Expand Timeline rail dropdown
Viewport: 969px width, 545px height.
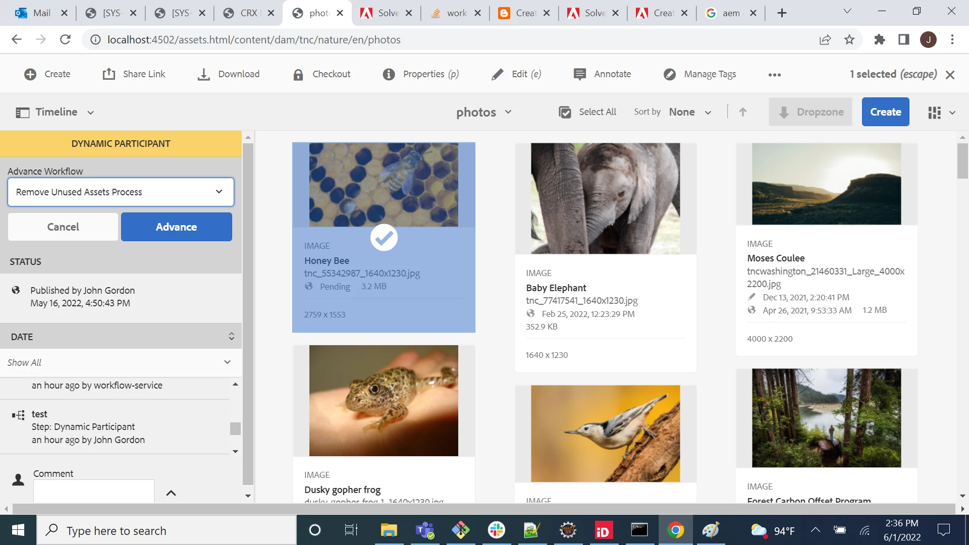pos(90,113)
